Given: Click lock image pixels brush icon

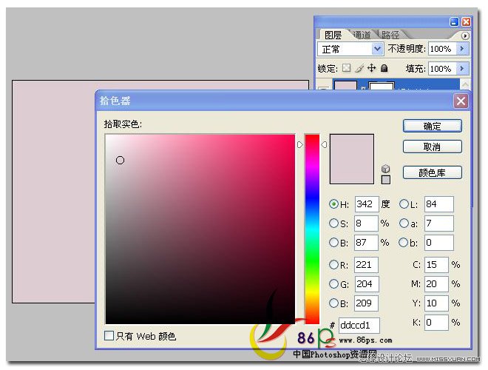Looking at the screenshot, I should [359, 68].
